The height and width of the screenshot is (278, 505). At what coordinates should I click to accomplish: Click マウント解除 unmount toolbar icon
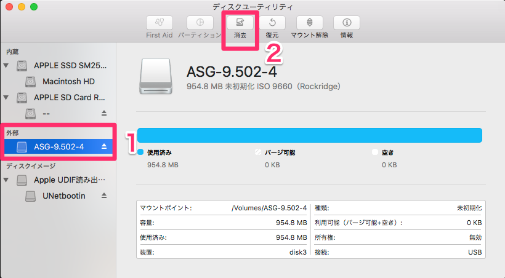click(x=310, y=23)
